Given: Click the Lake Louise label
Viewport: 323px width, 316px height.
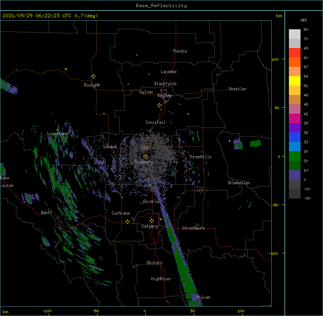Looking at the screenshot, I should point(7,182).
